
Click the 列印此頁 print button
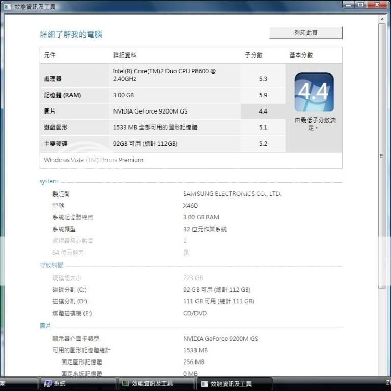click(305, 33)
